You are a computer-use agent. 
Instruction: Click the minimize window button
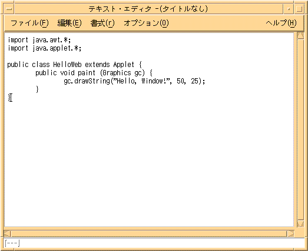coord(289,9)
